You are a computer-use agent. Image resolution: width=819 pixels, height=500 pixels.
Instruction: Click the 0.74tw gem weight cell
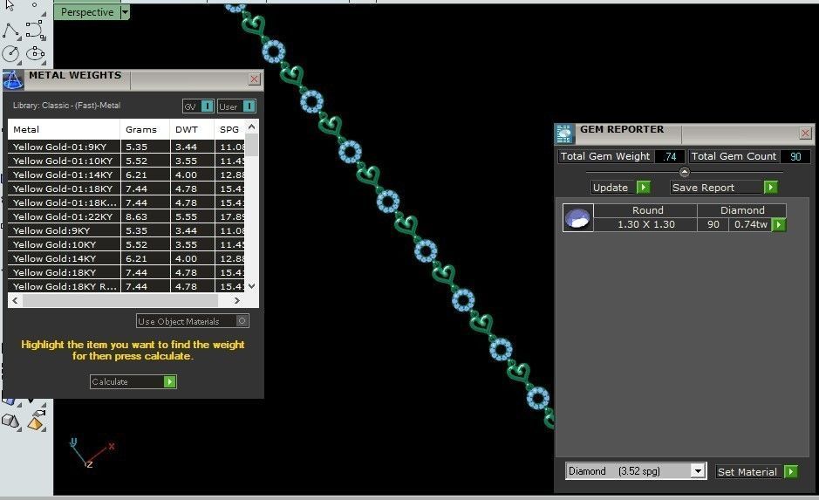click(x=751, y=224)
